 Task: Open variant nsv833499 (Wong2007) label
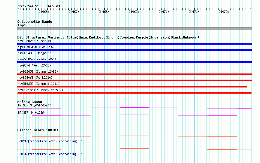pyautogui.click(x=35, y=53)
